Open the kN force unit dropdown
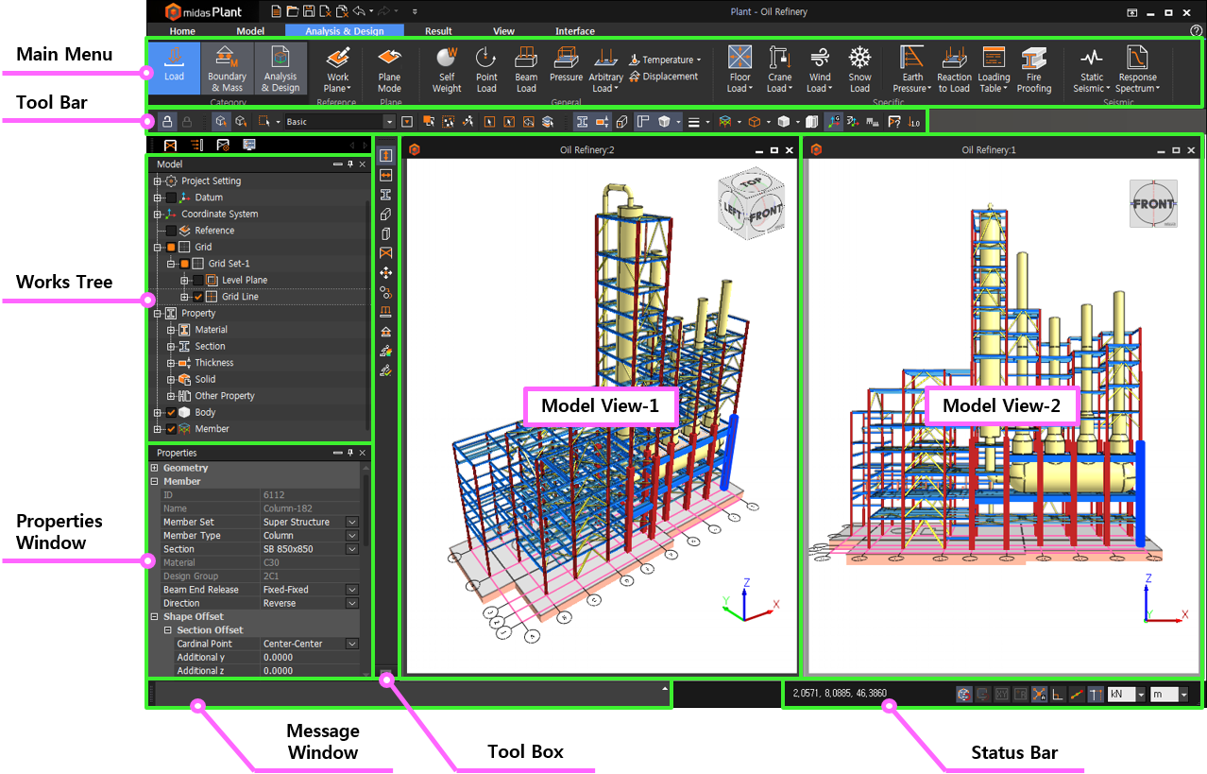 [1141, 695]
